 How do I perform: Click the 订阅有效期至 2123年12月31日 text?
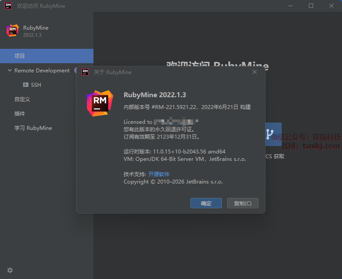162,137
